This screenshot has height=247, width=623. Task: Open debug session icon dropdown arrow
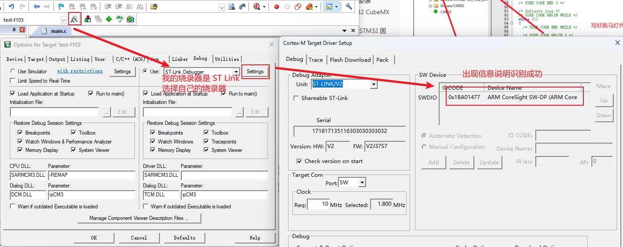click(265, 7)
